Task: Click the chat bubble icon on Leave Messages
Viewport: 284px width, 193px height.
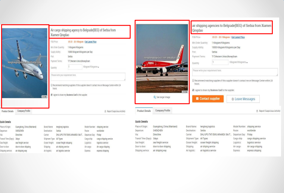Action: [233, 99]
